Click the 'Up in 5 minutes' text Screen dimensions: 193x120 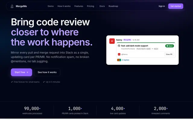point(53,82)
